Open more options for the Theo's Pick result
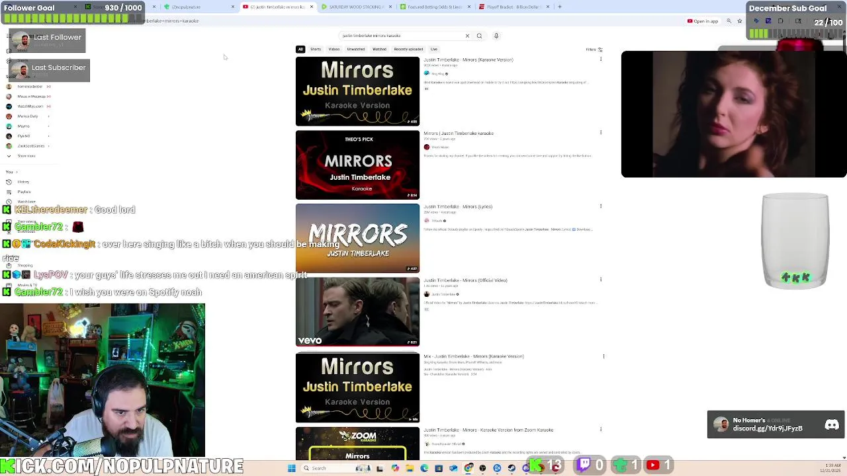The height and width of the screenshot is (476, 847). coord(601,133)
